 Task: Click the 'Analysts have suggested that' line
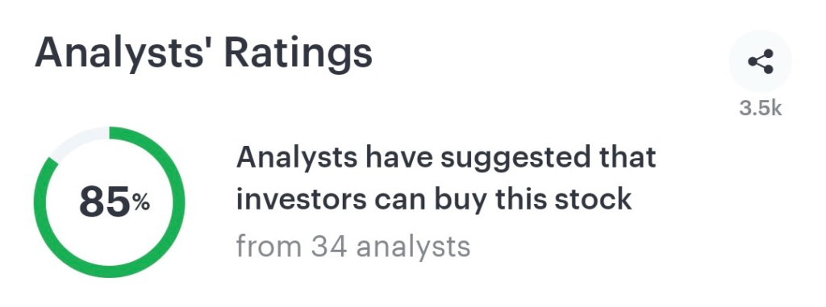click(x=446, y=159)
